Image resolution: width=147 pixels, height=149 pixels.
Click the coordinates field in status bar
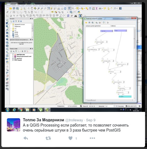point(72,106)
